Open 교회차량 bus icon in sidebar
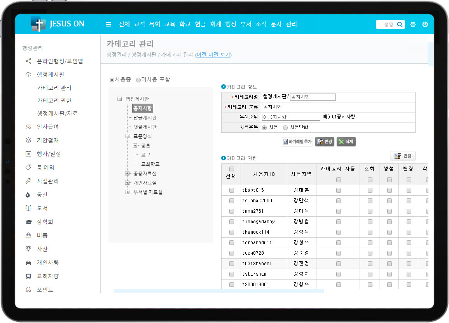This screenshot has width=449, height=323. 28,276
